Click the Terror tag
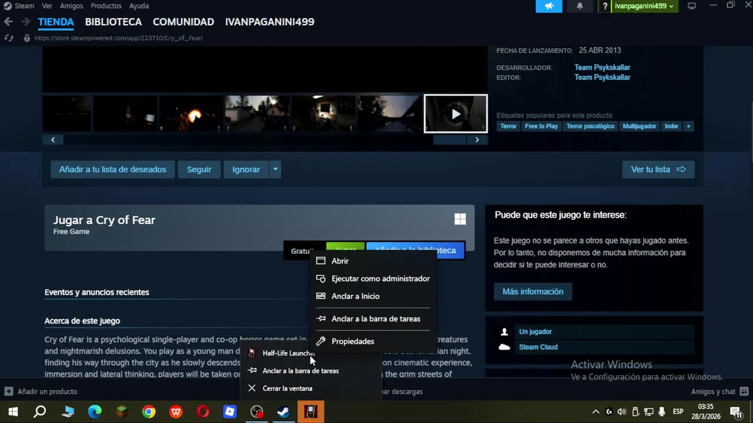Image resolution: width=753 pixels, height=423 pixels. click(508, 126)
